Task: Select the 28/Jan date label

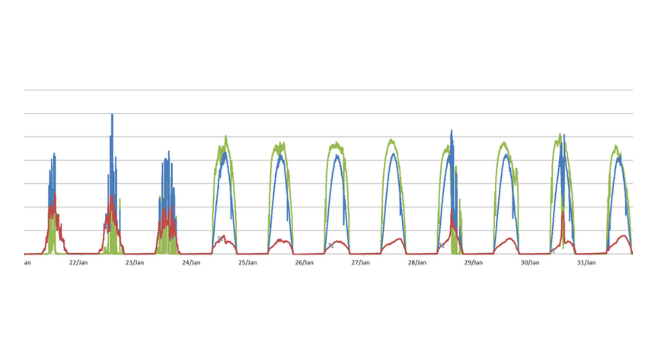Action: coord(417,263)
